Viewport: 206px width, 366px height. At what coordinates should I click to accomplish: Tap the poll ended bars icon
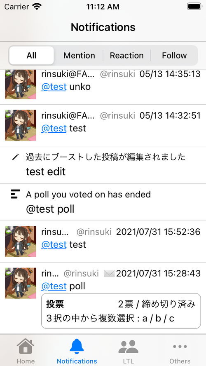(15, 194)
